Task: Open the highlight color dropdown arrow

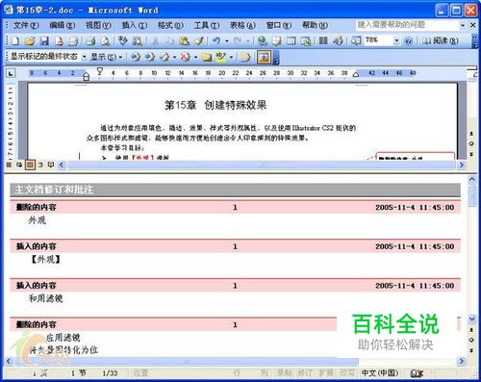Action: [x=231, y=57]
